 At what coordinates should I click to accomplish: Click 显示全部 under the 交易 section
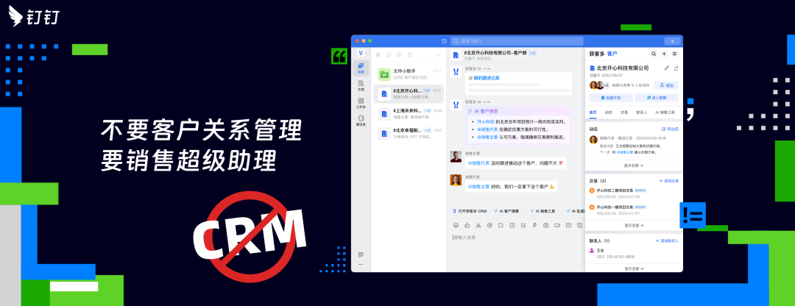tap(634, 225)
